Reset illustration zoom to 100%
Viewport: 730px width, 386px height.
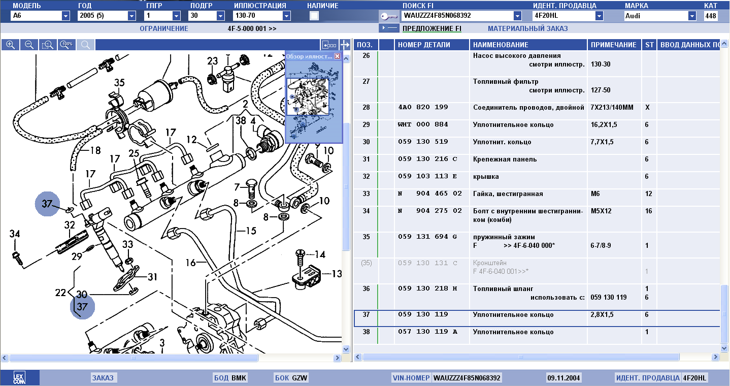click(67, 45)
